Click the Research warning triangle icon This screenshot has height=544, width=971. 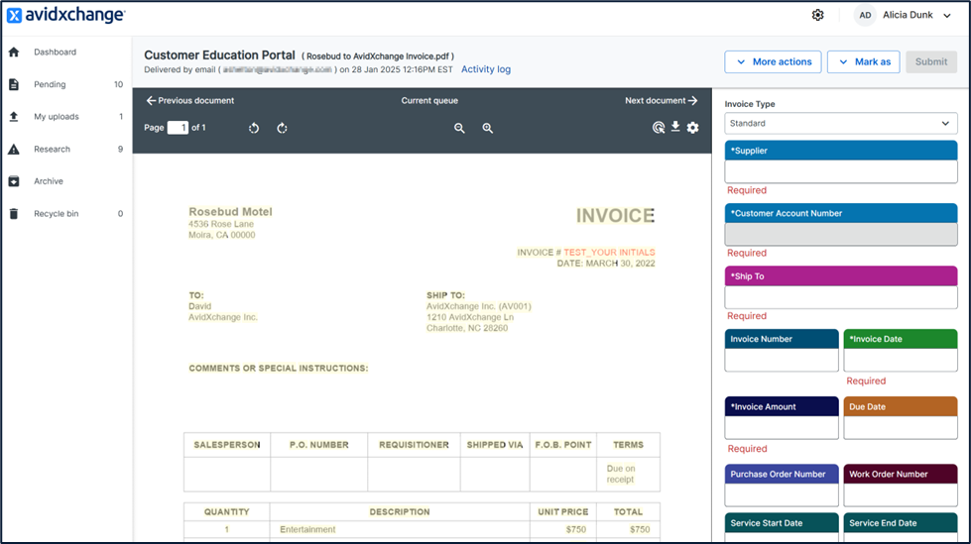click(x=14, y=150)
